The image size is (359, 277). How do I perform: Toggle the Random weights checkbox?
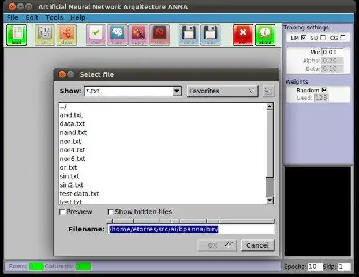click(x=324, y=90)
